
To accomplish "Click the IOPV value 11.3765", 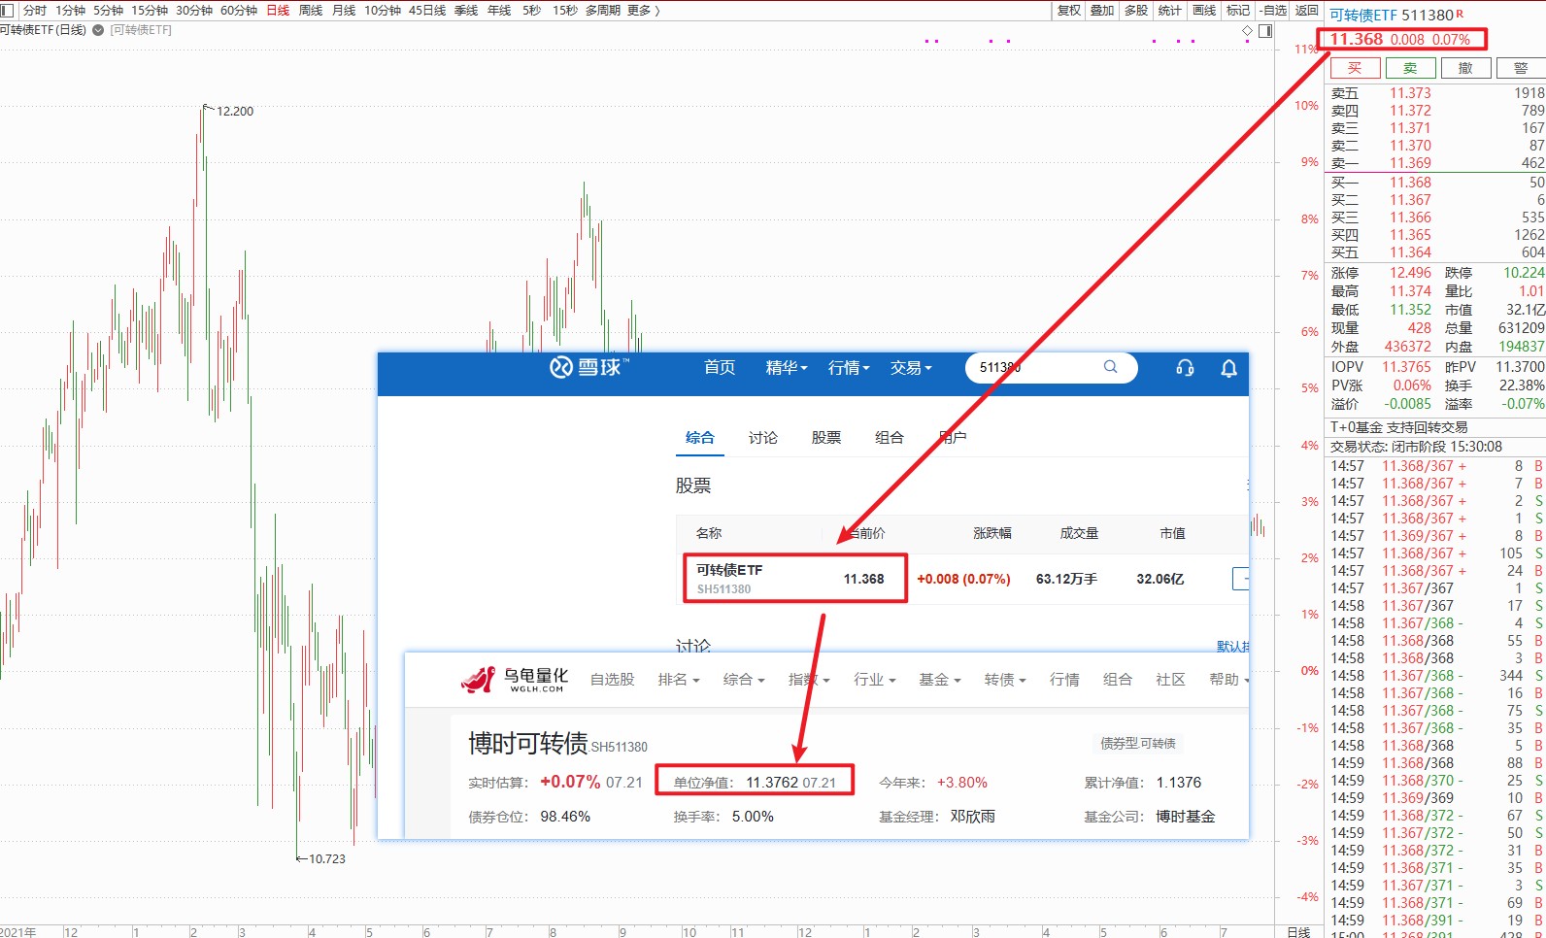I will (x=1406, y=367).
